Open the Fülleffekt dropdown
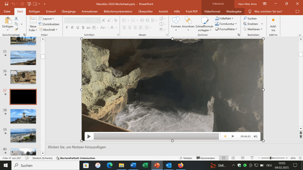 [224, 18]
